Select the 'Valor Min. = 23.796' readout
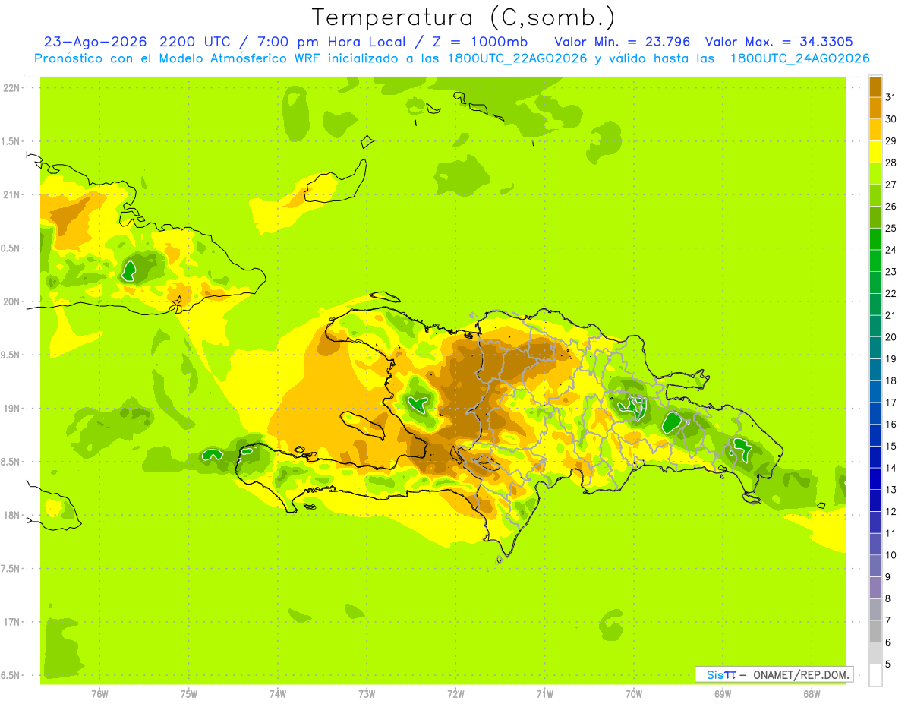The height and width of the screenshot is (704, 911). pos(622,42)
